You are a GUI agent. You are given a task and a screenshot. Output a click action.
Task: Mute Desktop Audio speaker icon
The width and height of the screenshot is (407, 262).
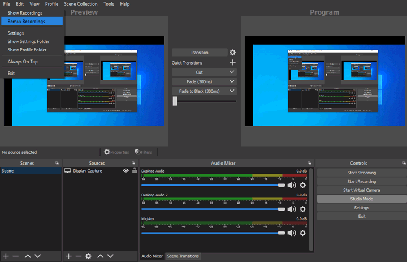pyautogui.click(x=292, y=185)
